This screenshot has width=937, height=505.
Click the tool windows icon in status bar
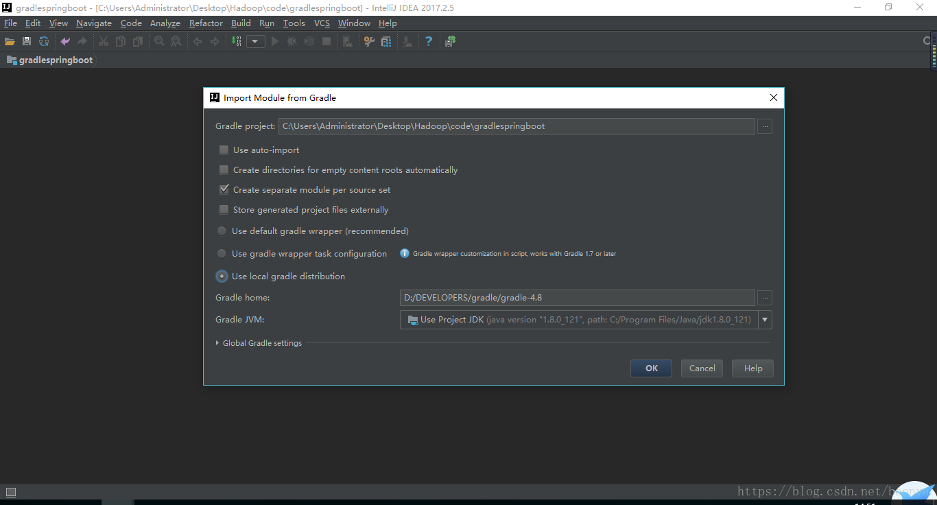11,492
